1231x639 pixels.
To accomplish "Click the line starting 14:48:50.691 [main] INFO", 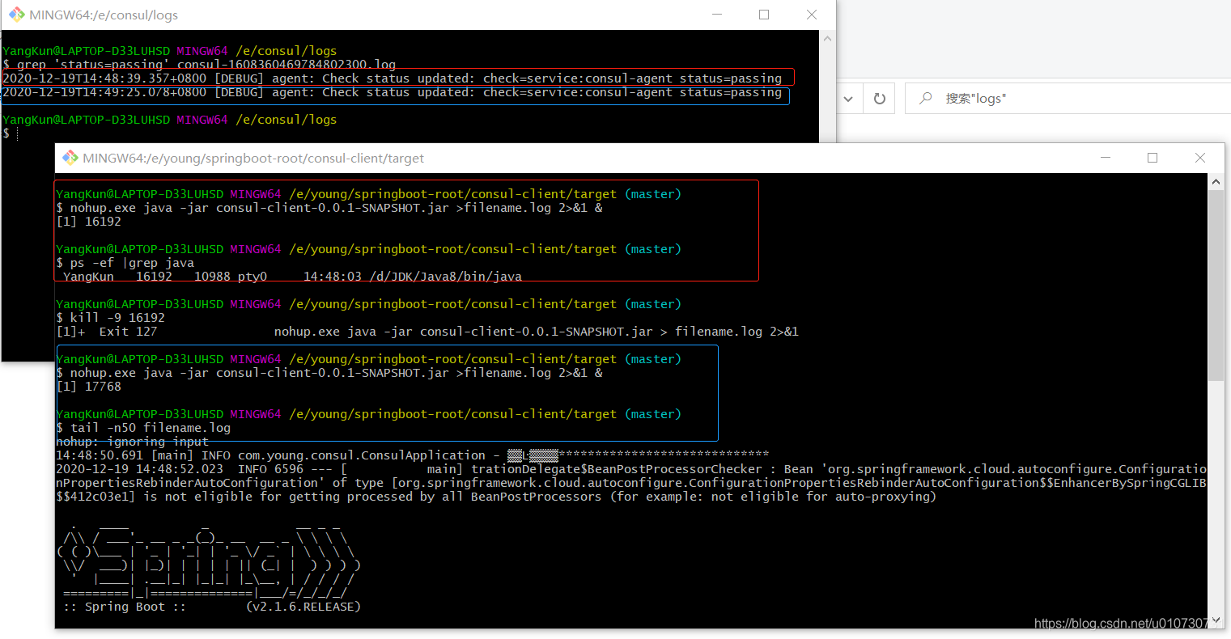I will [x=412, y=455].
